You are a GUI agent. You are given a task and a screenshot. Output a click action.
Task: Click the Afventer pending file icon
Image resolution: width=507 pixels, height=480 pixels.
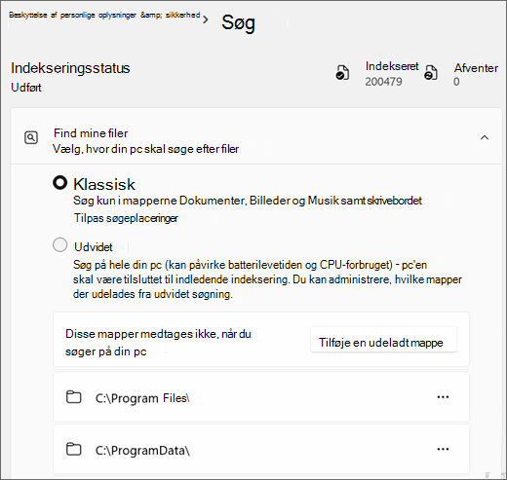(431, 73)
